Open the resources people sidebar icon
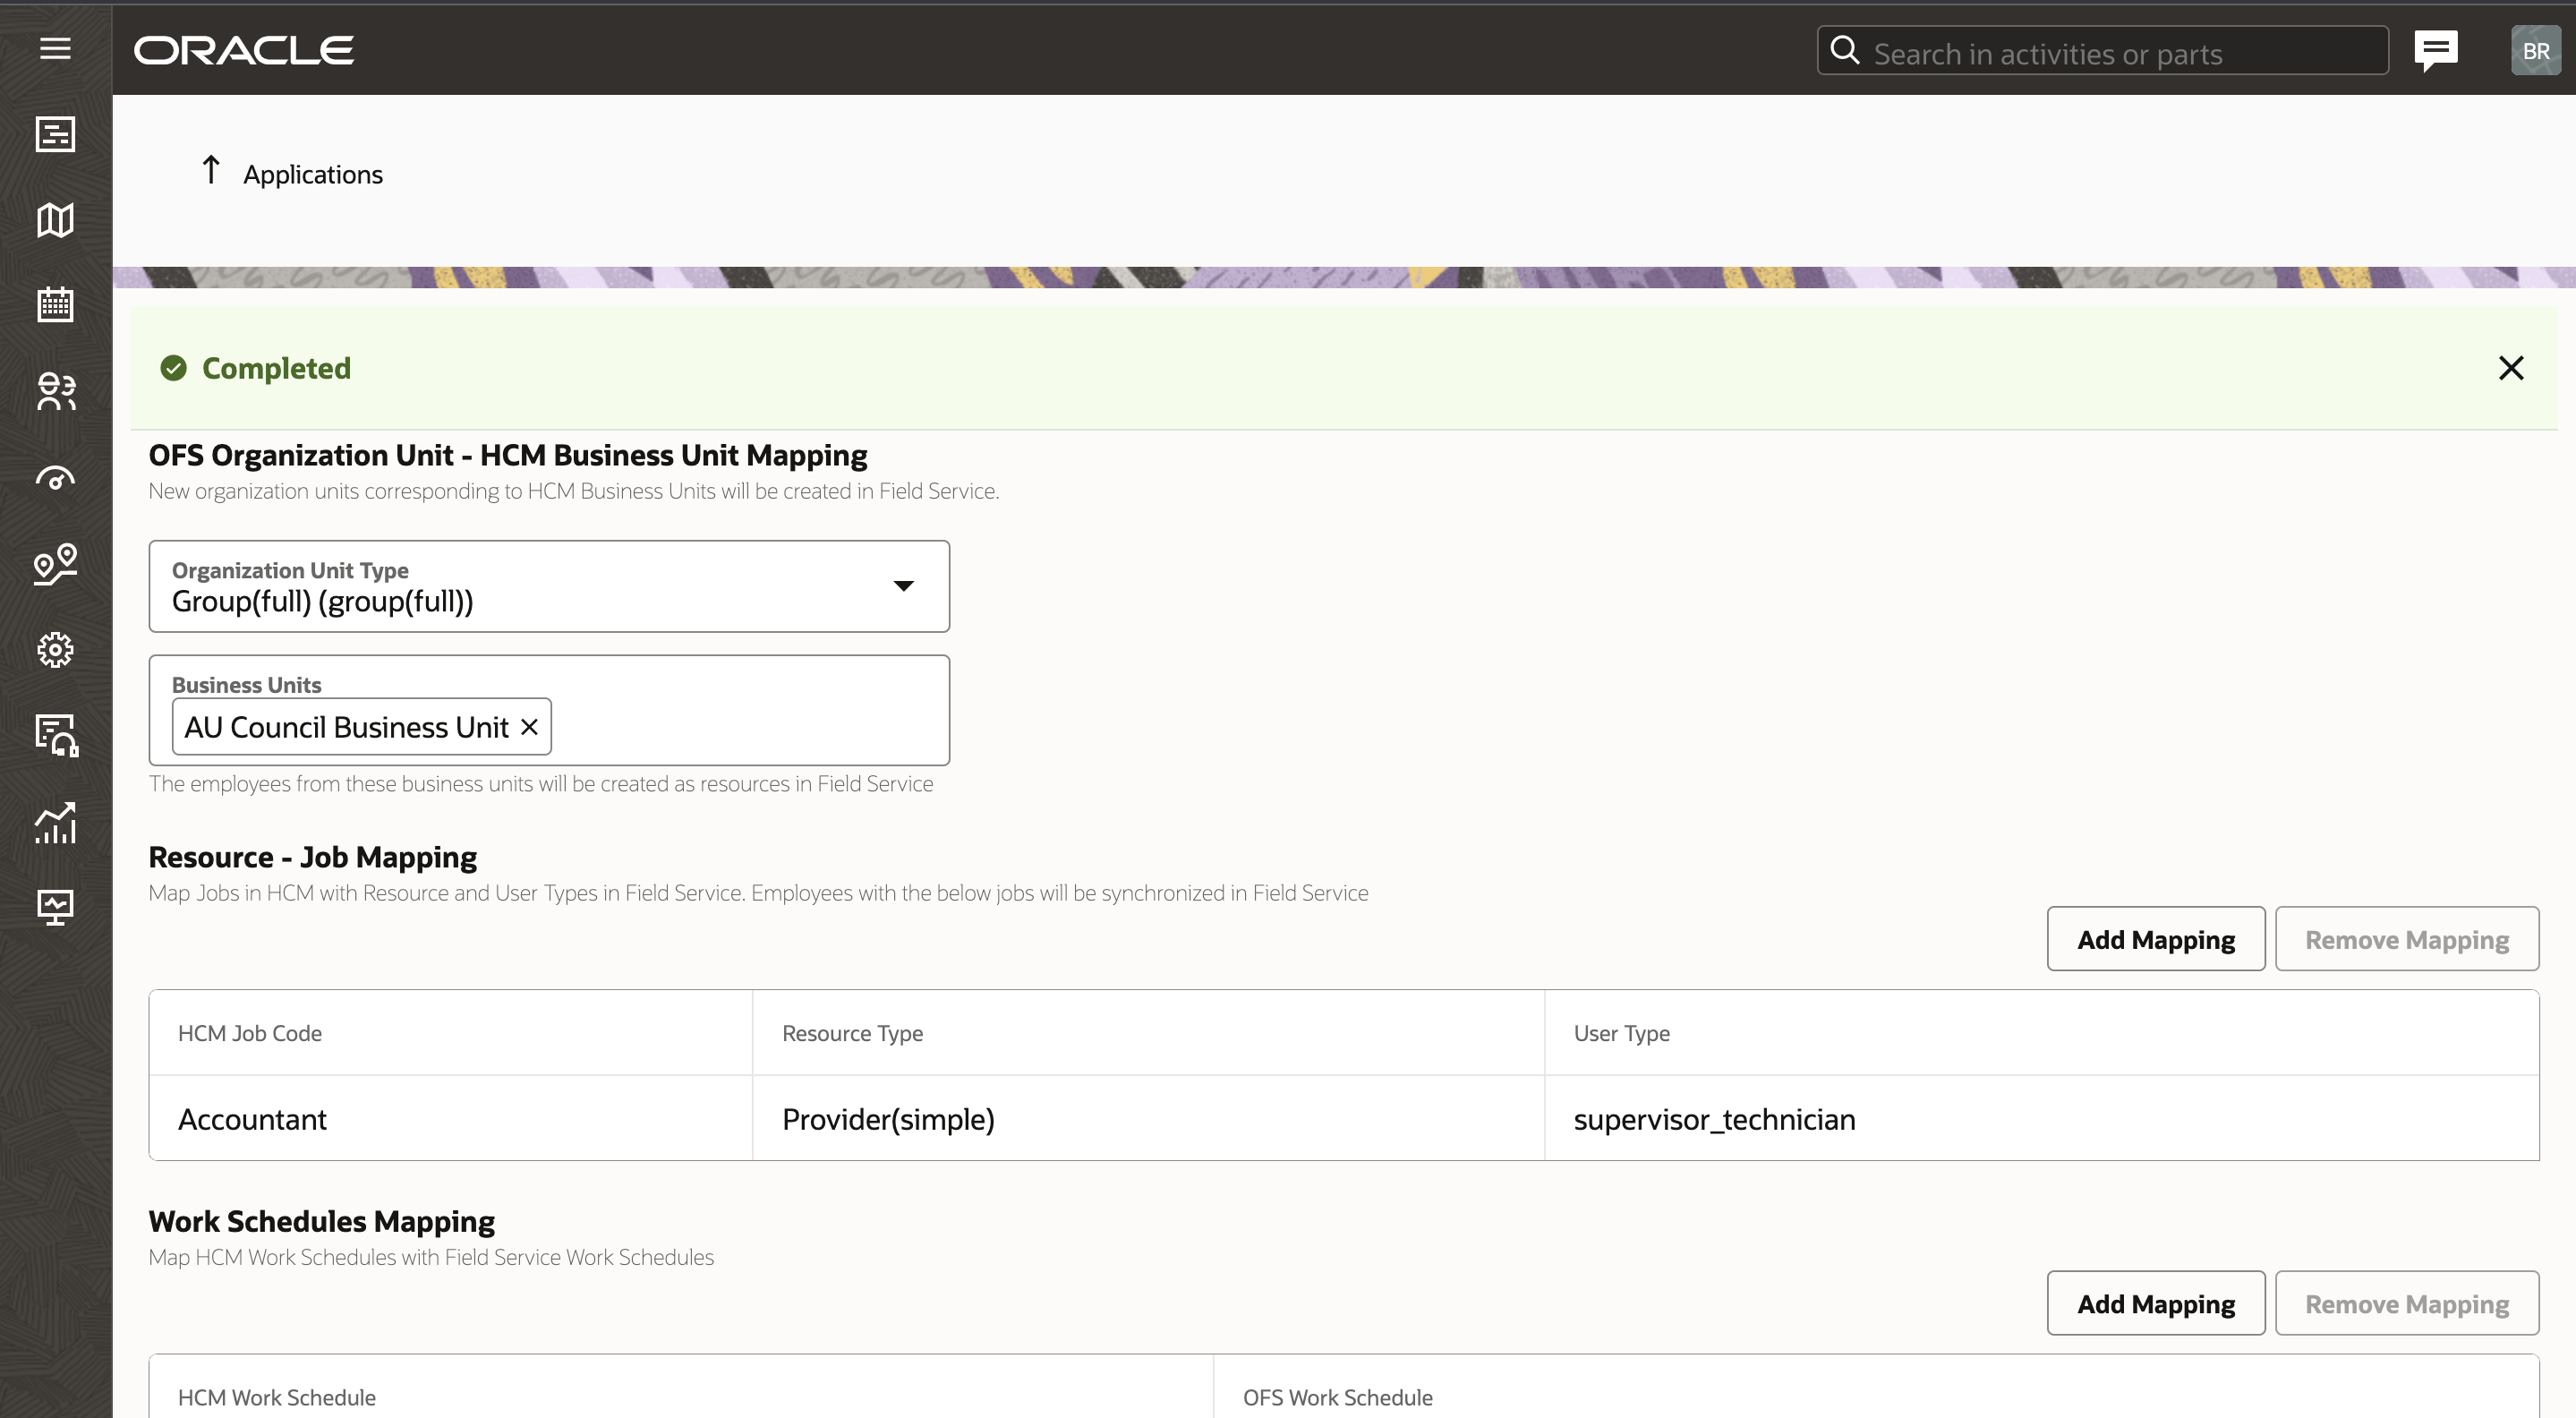 (x=55, y=391)
